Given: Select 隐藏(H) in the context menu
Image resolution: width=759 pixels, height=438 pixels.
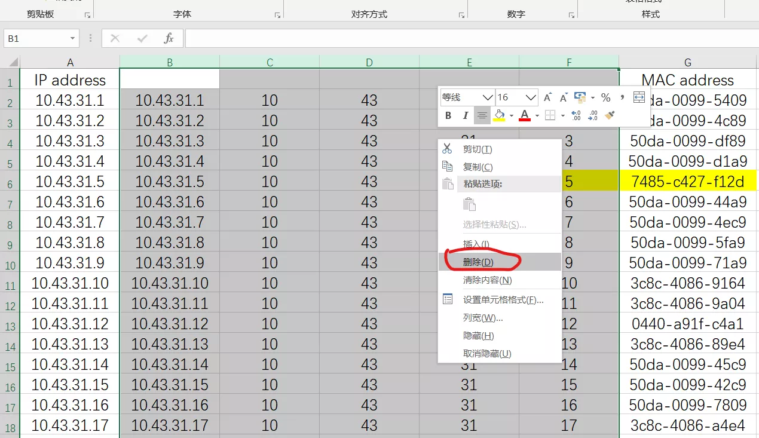Looking at the screenshot, I should pos(478,336).
